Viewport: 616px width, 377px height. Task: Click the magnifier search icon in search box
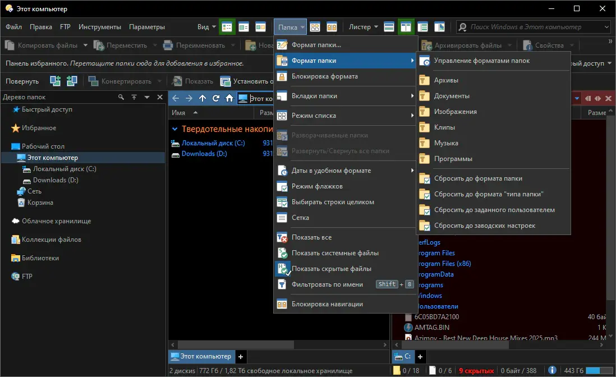(x=463, y=27)
